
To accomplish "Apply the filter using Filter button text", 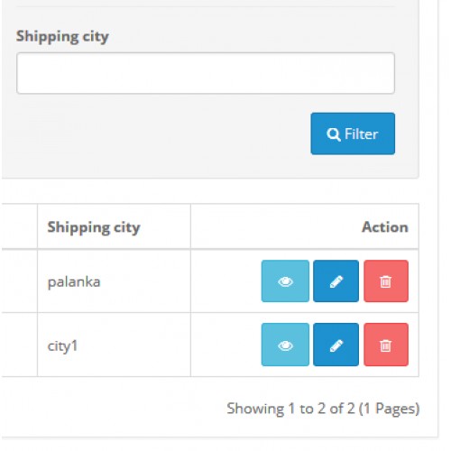I will 361,133.
